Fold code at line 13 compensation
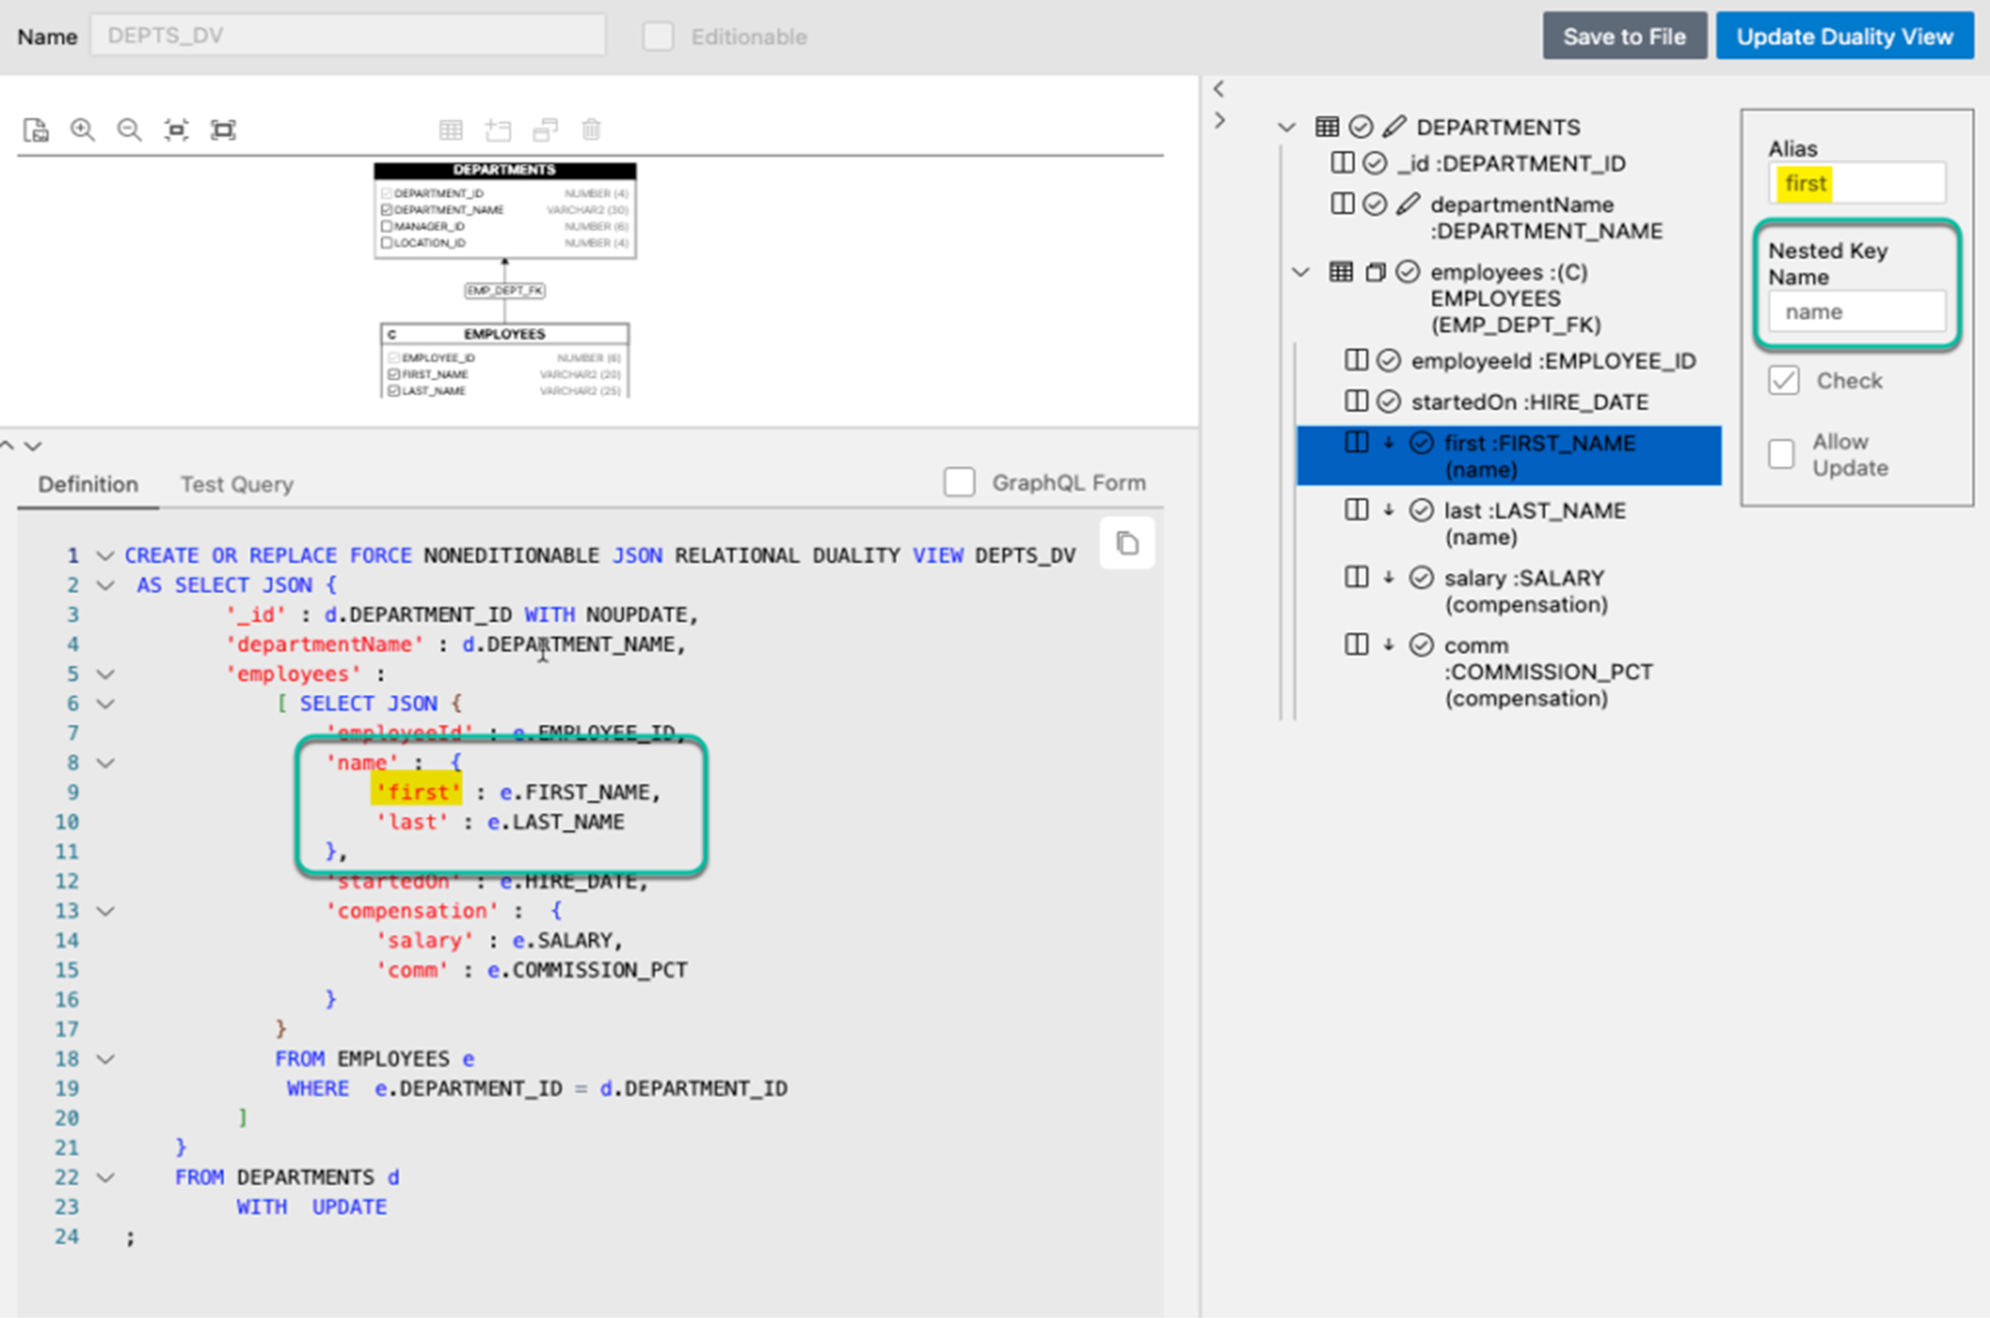This screenshot has width=1990, height=1318. [106, 911]
